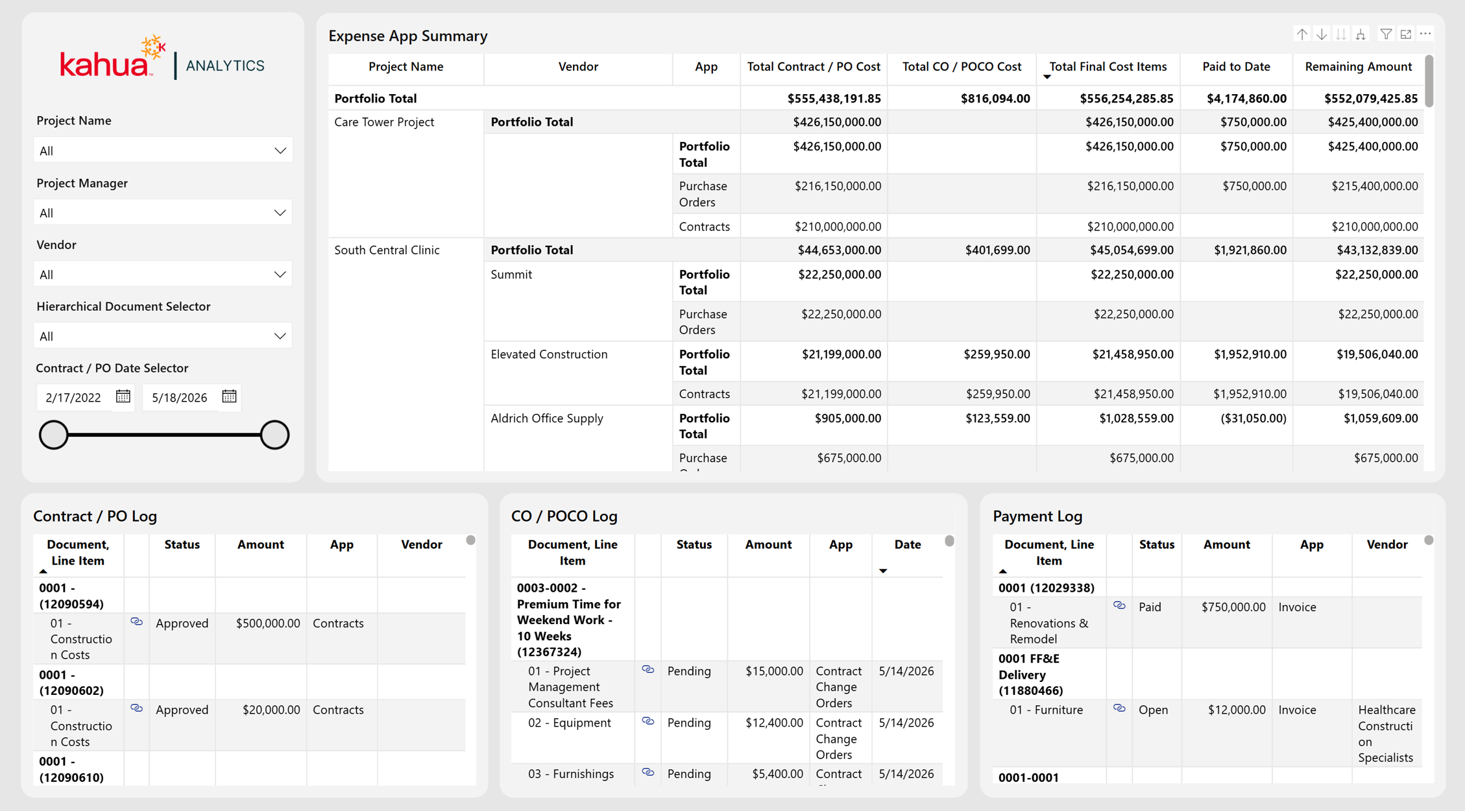Open Hierarchical Document Selector dropdown
Viewport: 1465px width, 811px height.
(x=163, y=336)
